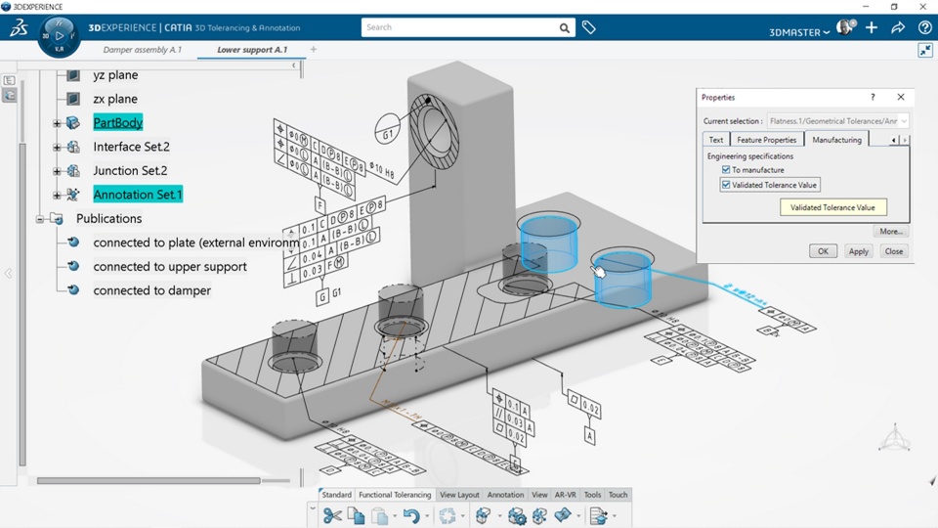938x528 pixels.
Task: Select the Cut scissors icon
Action: 332,515
